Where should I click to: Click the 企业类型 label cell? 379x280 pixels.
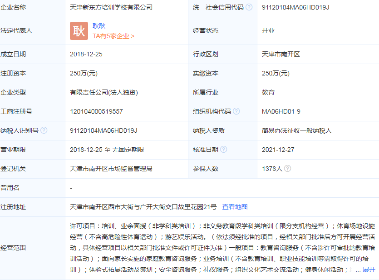tap(32, 92)
